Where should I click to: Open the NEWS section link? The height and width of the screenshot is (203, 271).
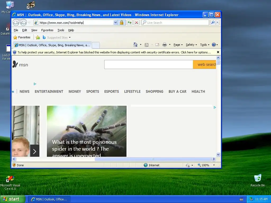point(24,91)
